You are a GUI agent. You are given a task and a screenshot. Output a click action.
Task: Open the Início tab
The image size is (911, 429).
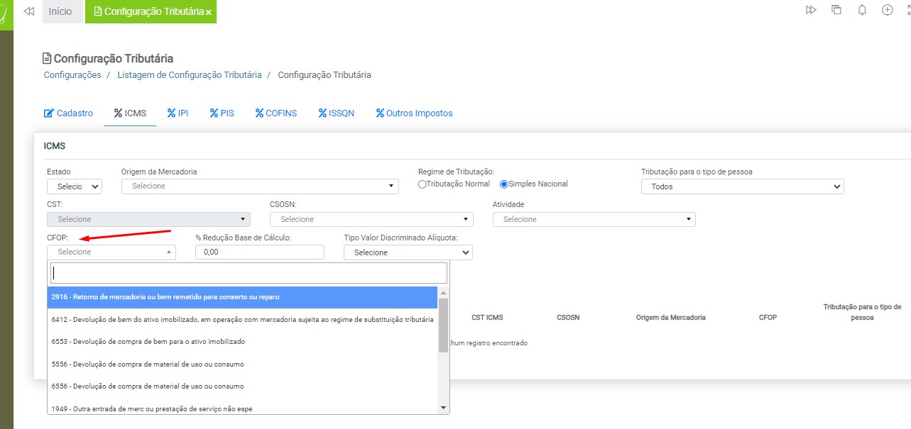click(60, 12)
